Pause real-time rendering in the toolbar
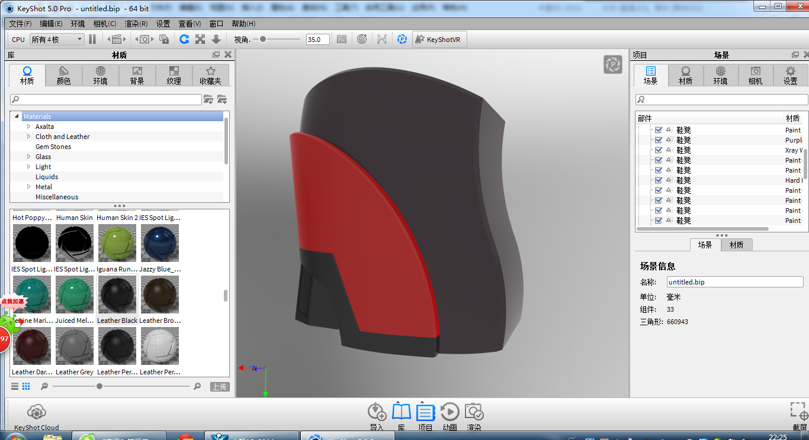The image size is (809, 440). point(92,39)
